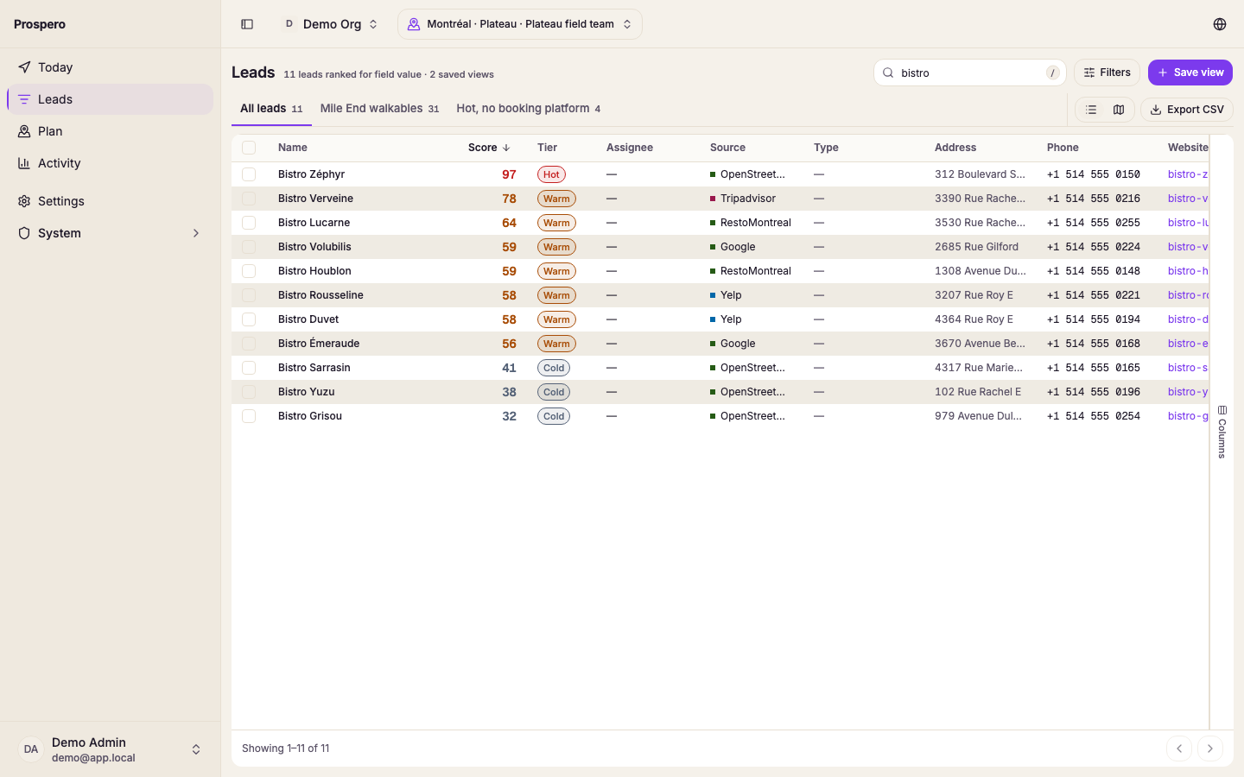Go to previous page arrow
Screen dimensions: 1244x777
click(1179, 749)
